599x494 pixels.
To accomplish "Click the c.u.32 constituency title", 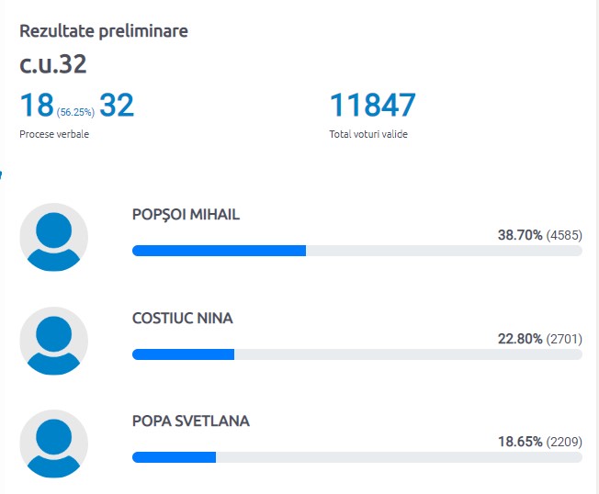I will (53, 65).
